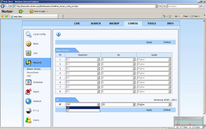Select the Record camera icon

pyautogui.click(x=29, y=63)
